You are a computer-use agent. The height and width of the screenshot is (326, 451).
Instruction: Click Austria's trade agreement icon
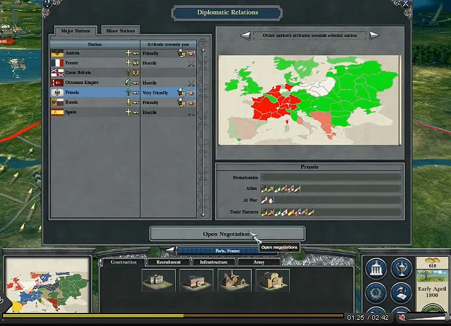(181, 53)
